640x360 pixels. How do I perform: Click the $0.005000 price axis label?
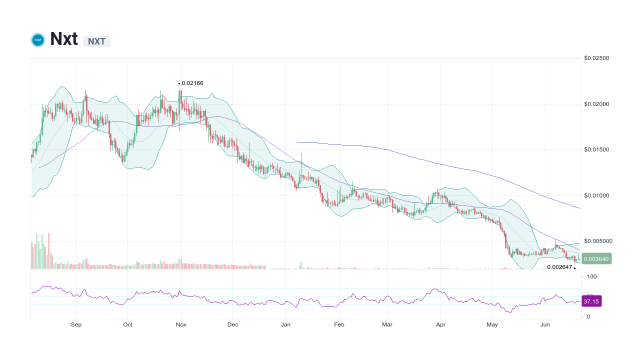click(x=598, y=241)
